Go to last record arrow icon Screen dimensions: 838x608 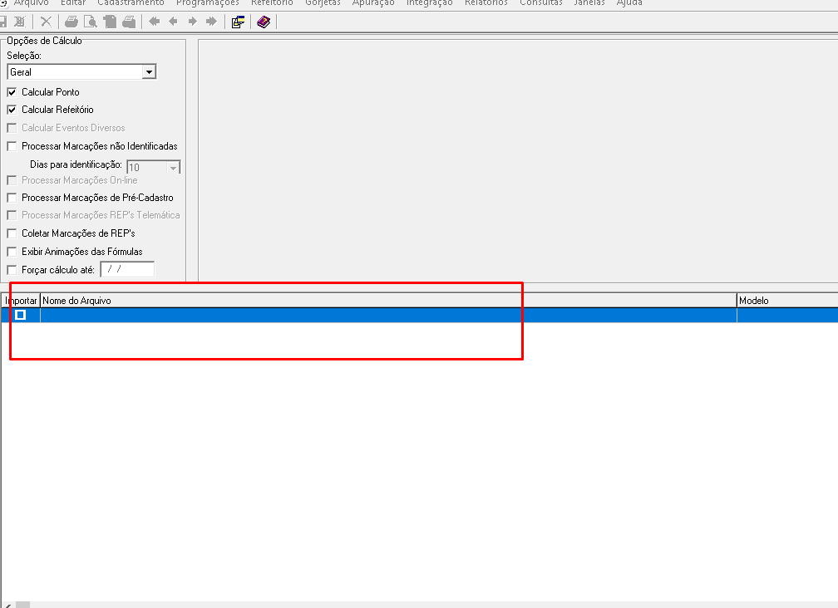point(211,22)
